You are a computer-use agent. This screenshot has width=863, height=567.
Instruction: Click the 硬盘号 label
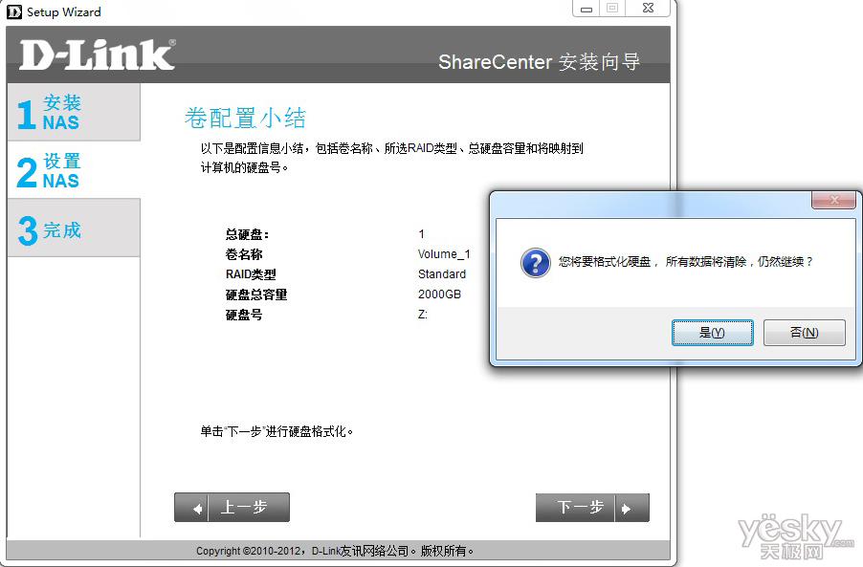tap(244, 316)
